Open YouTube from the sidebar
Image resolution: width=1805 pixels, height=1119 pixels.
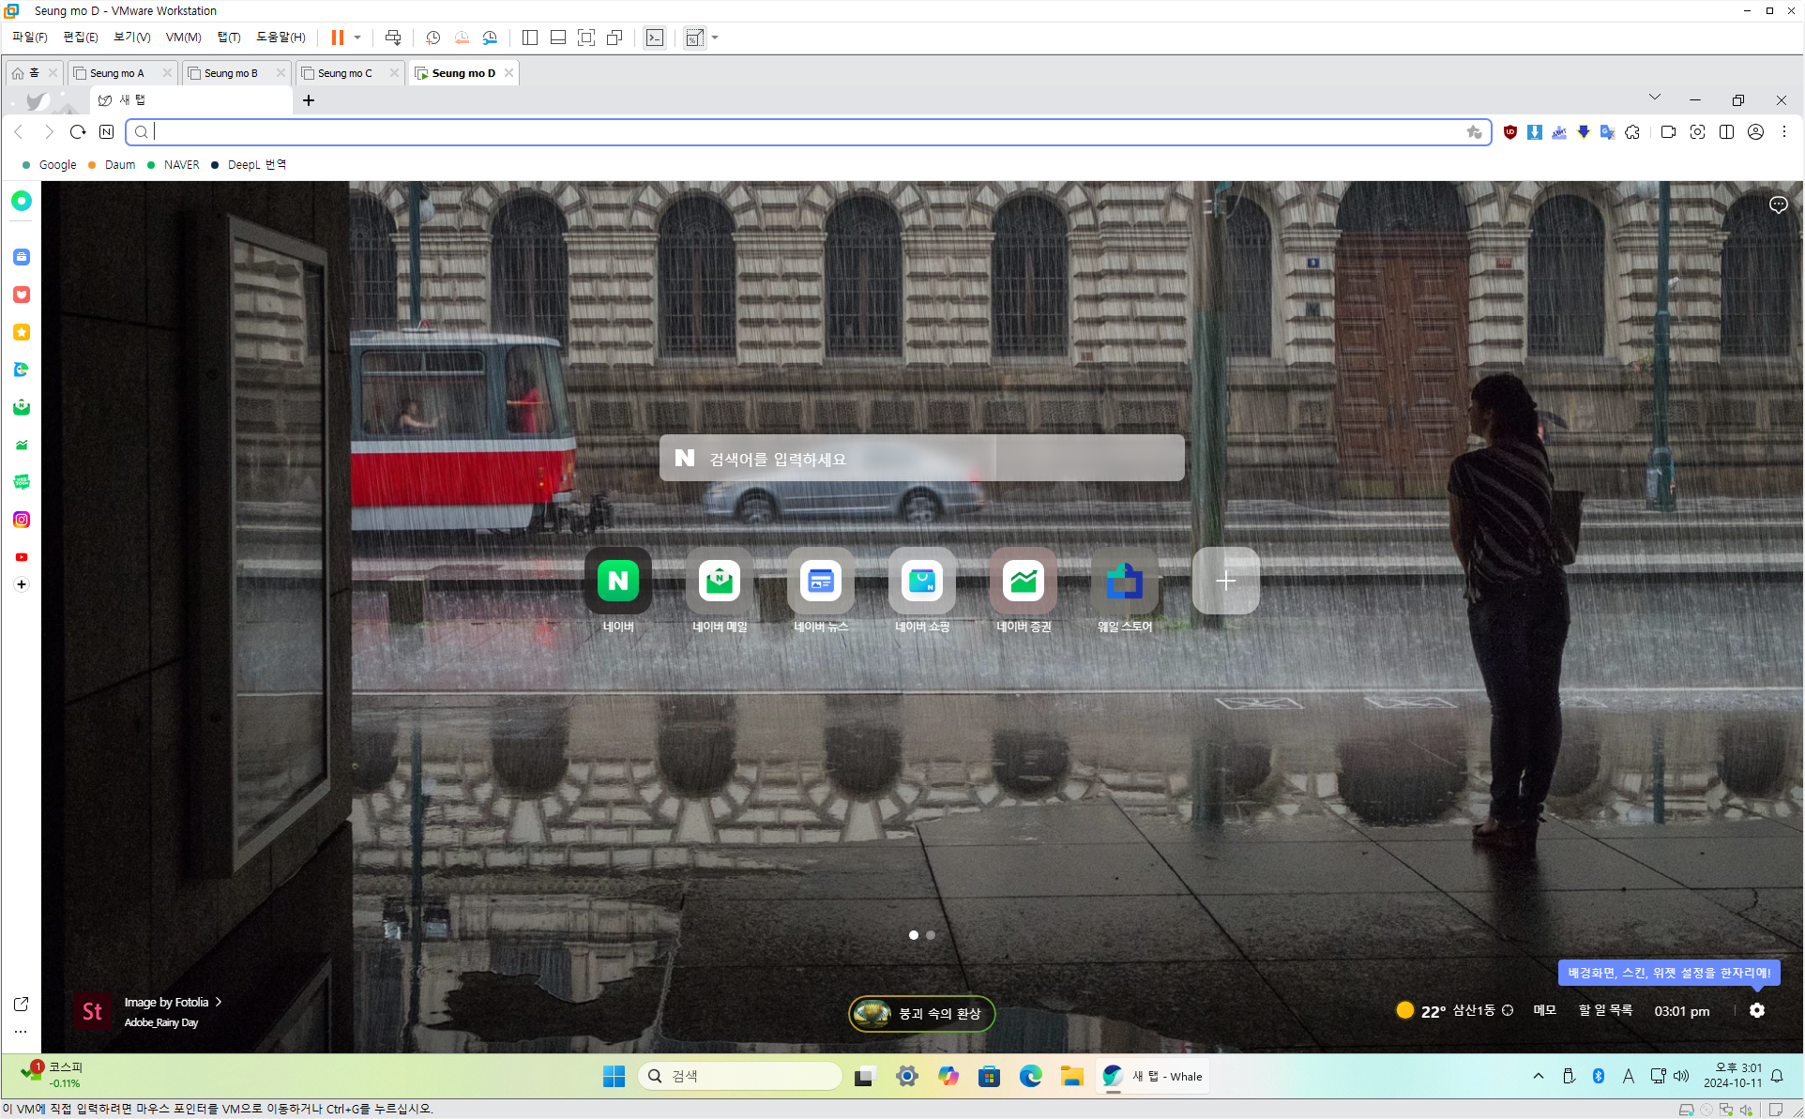[x=22, y=557]
